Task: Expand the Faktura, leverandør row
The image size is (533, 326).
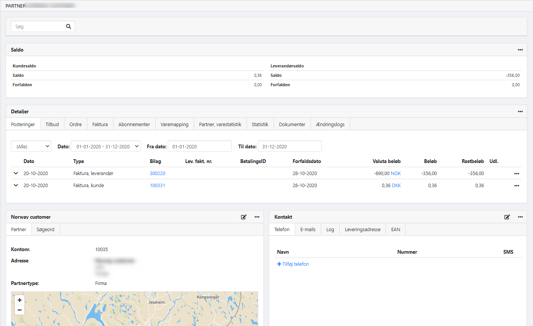Action: click(x=16, y=173)
